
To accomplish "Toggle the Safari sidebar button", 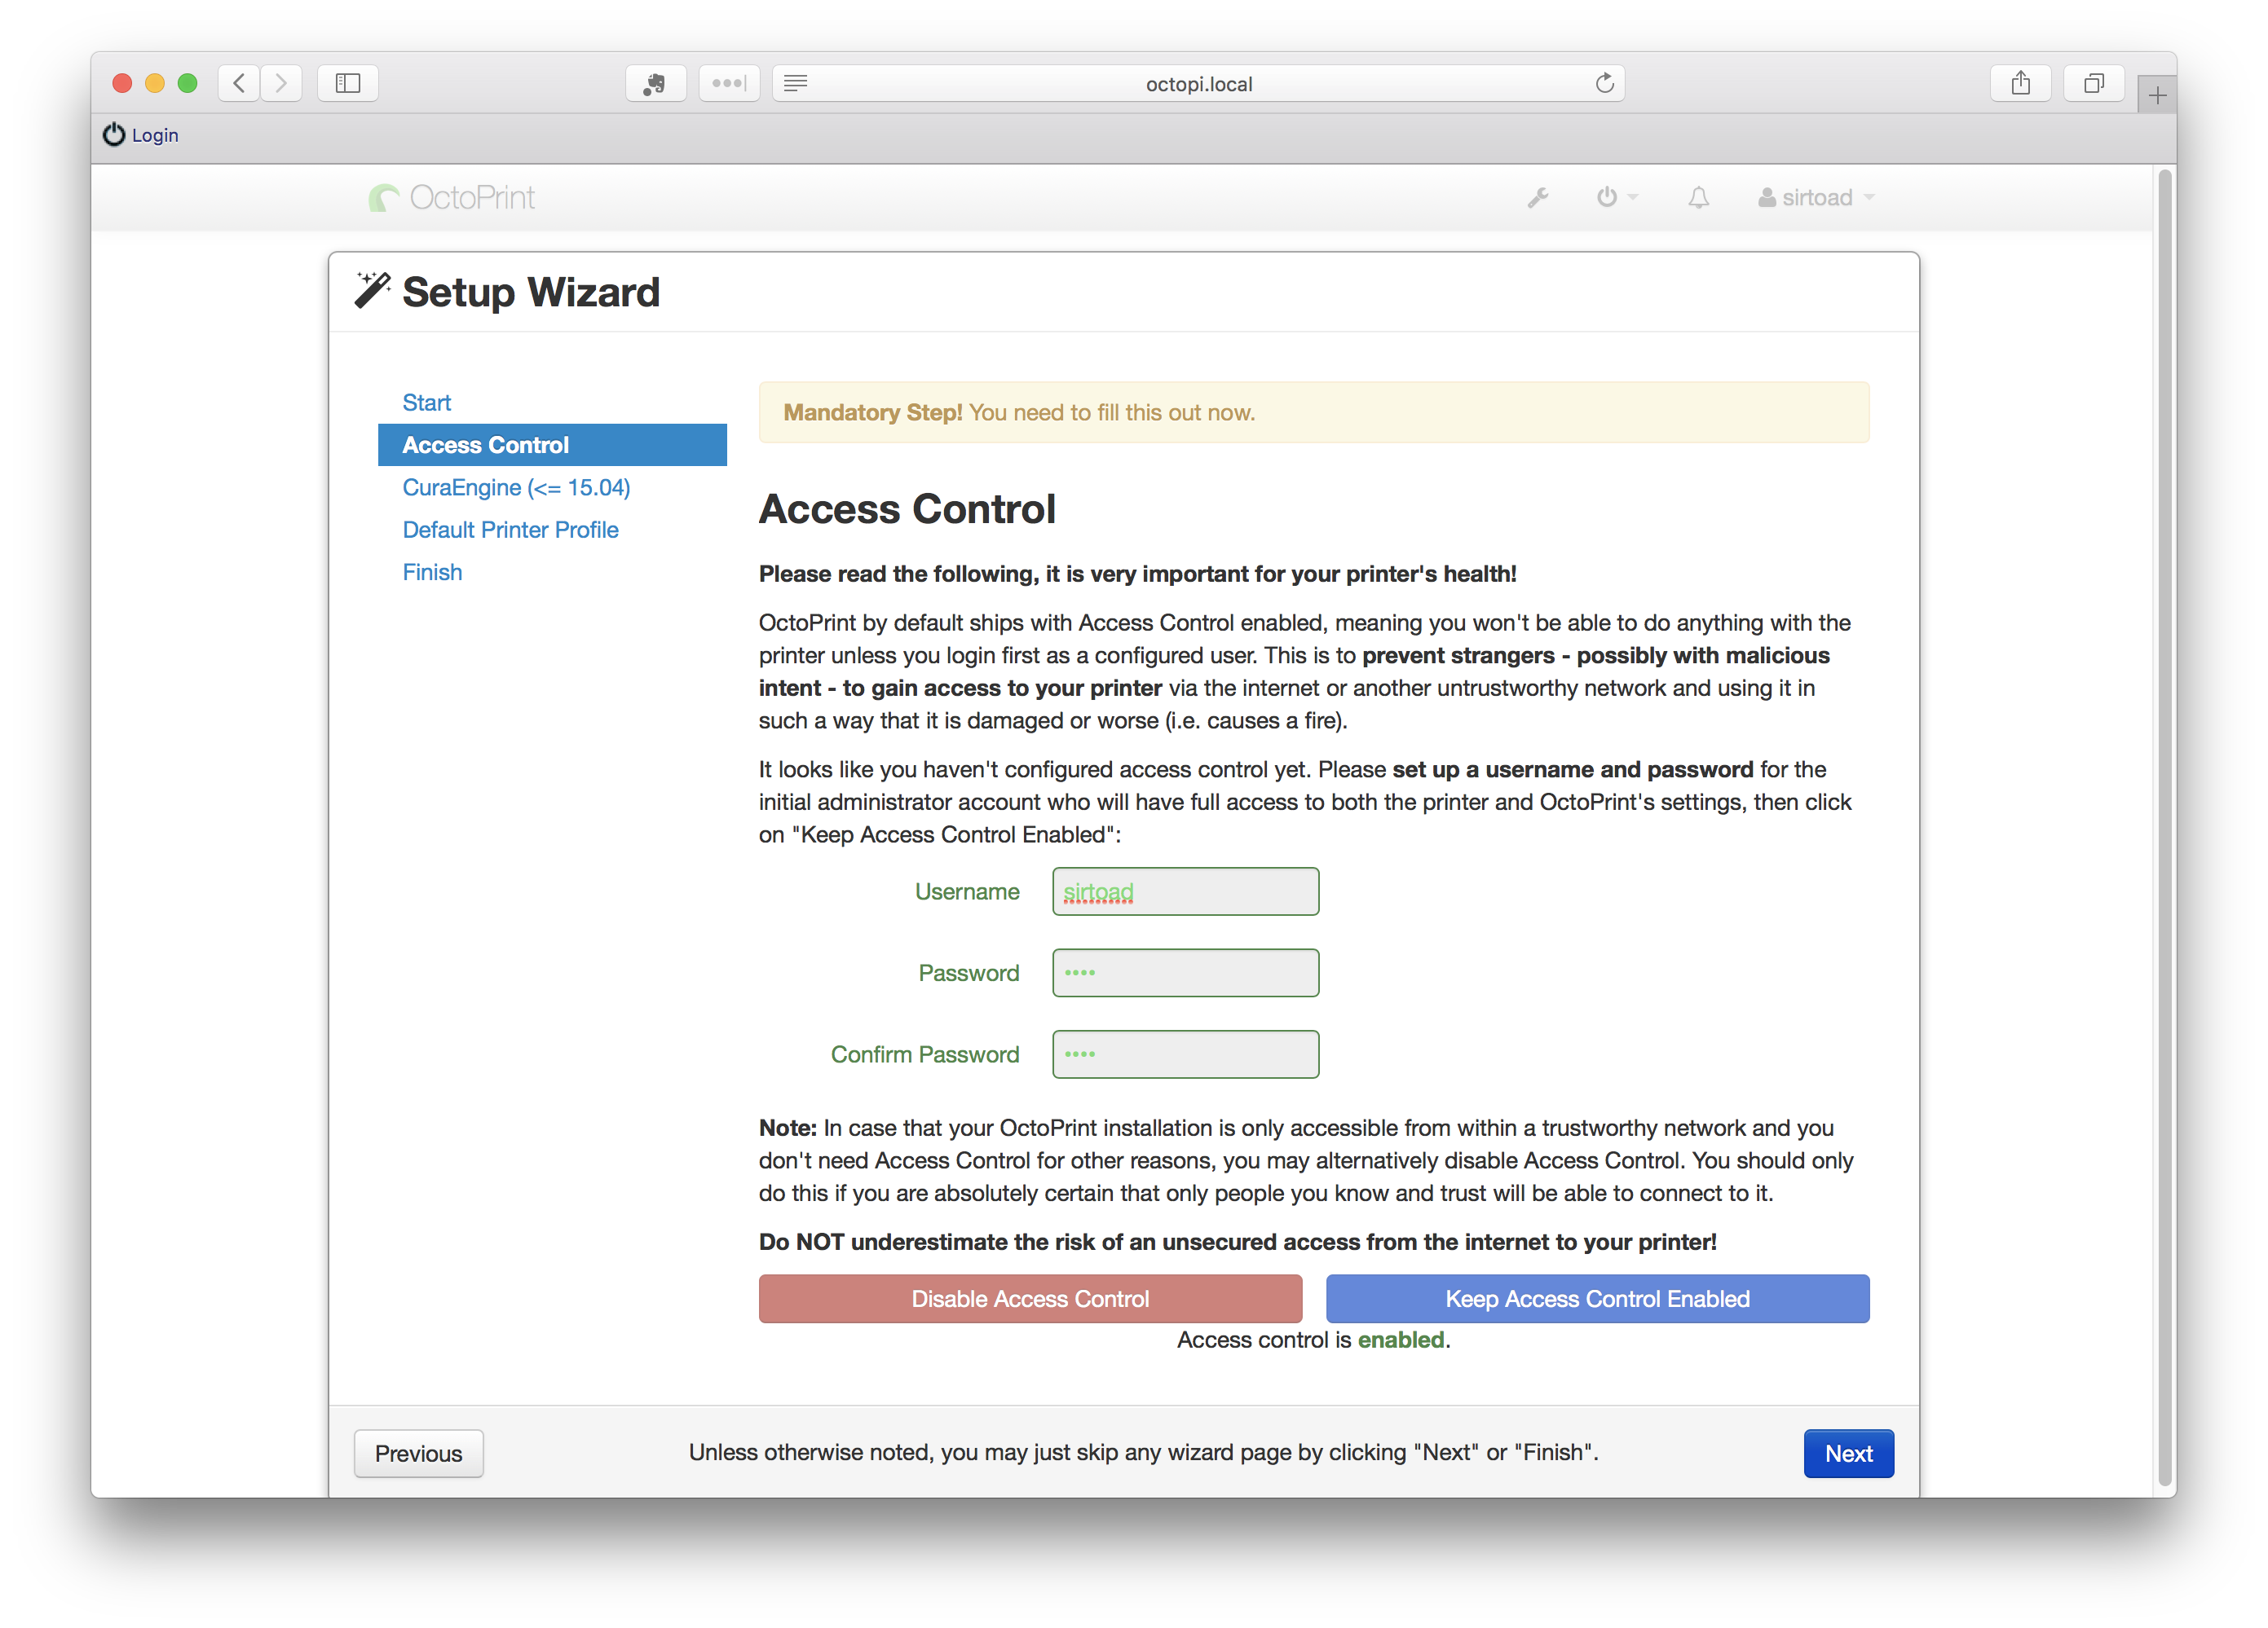I will pyautogui.click(x=348, y=83).
